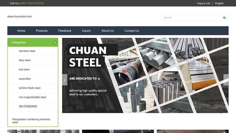The width and height of the screenshot is (236, 133).
Task: Select the stainless steel category
Action: (27, 51)
